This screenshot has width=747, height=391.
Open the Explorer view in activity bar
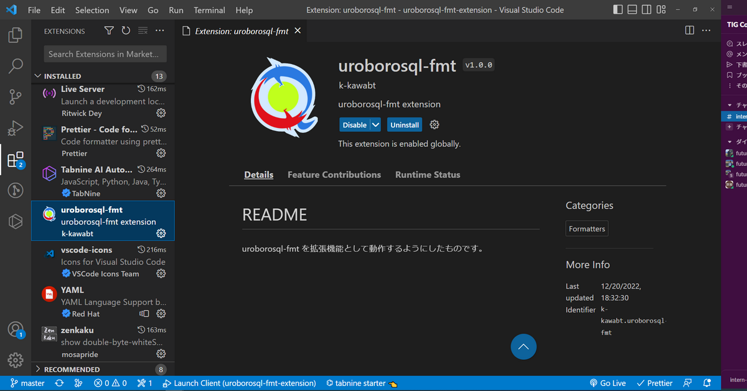(16, 35)
